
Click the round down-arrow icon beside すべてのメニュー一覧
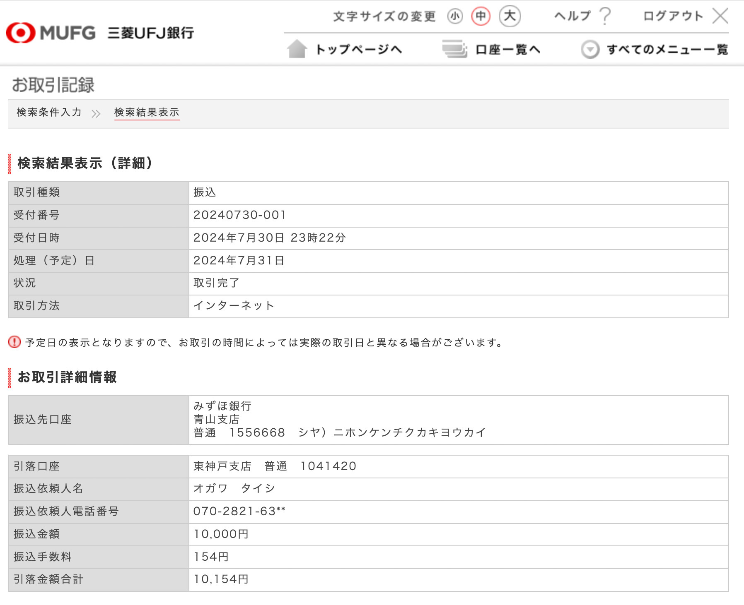tap(590, 50)
